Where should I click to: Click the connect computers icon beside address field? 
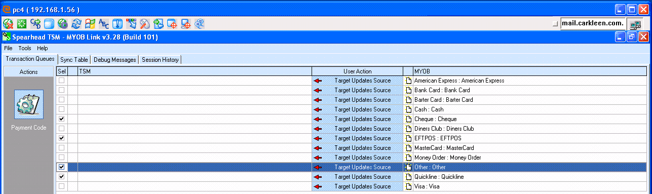[x=634, y=24]
